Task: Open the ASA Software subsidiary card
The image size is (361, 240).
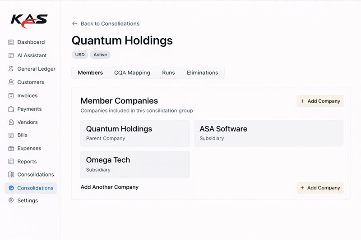Action: [268, 133]
